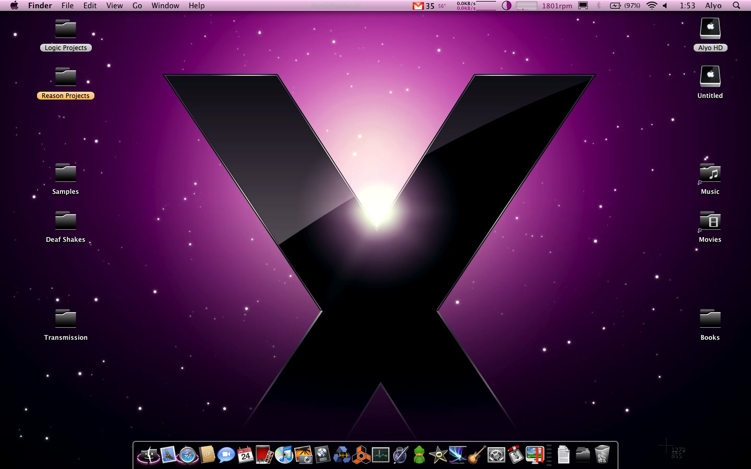Open the quill pen app in Dock
The image size is (751, 469).
pyautogui.click(x=400, y=455)
